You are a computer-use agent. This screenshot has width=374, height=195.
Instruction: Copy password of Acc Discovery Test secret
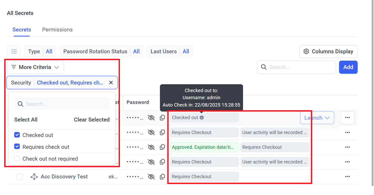pos(163,177)
